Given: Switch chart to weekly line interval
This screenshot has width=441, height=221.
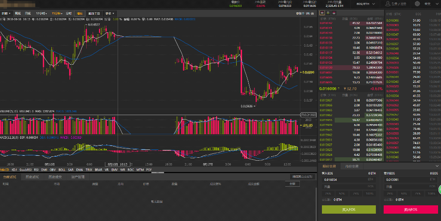Looking at the screenshot, I should click(17, 13).
